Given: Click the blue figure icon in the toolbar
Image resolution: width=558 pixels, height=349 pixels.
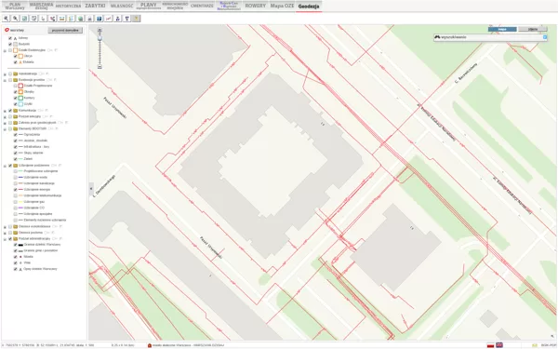Looking at the screenshot, I should click(118, 19).
